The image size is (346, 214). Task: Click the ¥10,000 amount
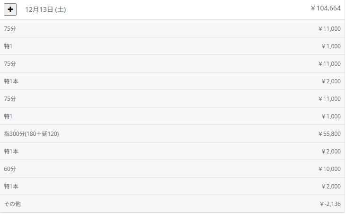[x=329, y=169]
